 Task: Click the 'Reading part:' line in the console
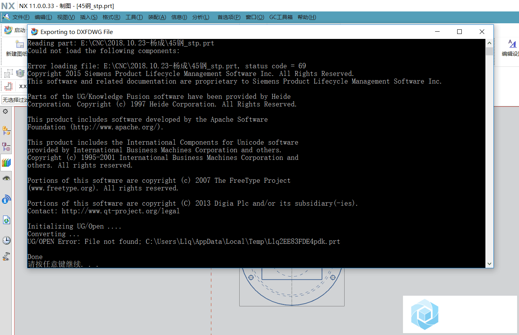click(x=121, y=43)
